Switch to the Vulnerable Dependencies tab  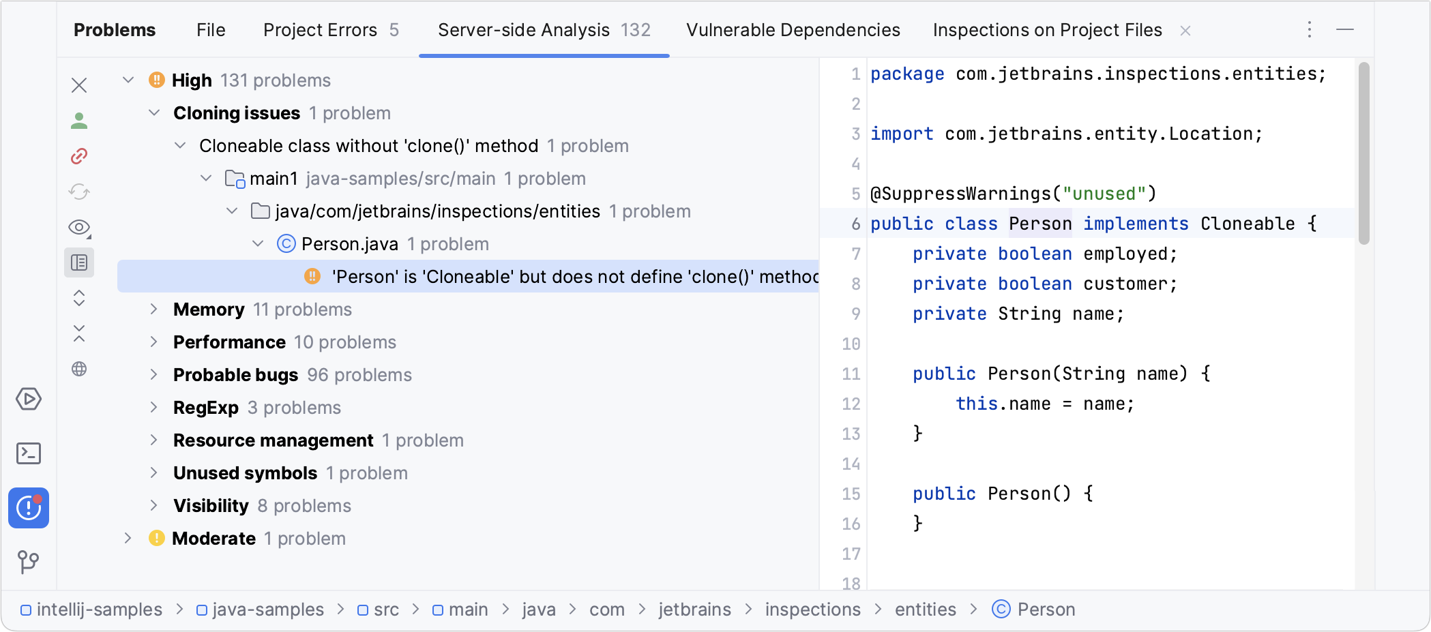(x=793, y=30)
